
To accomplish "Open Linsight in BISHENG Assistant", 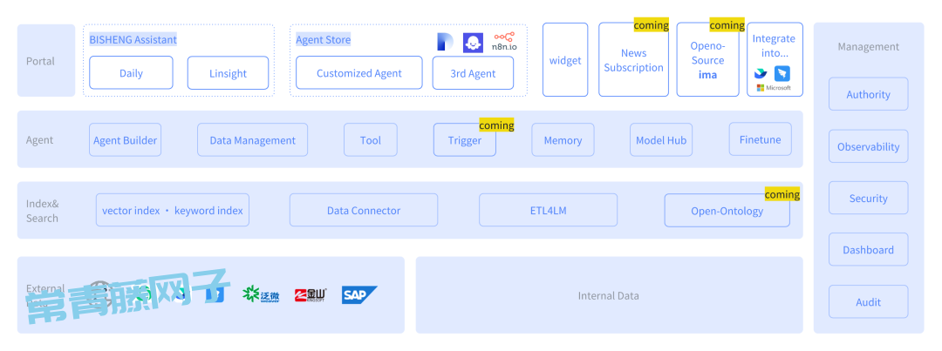I will [228, 73].
